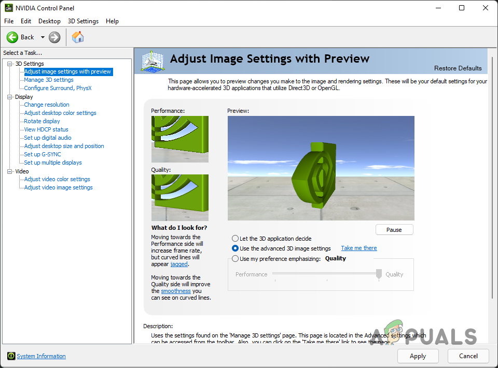Screen dimensions: 498x368
Task: Select Adjust image settings with preview
Action: tap(68, 71)
